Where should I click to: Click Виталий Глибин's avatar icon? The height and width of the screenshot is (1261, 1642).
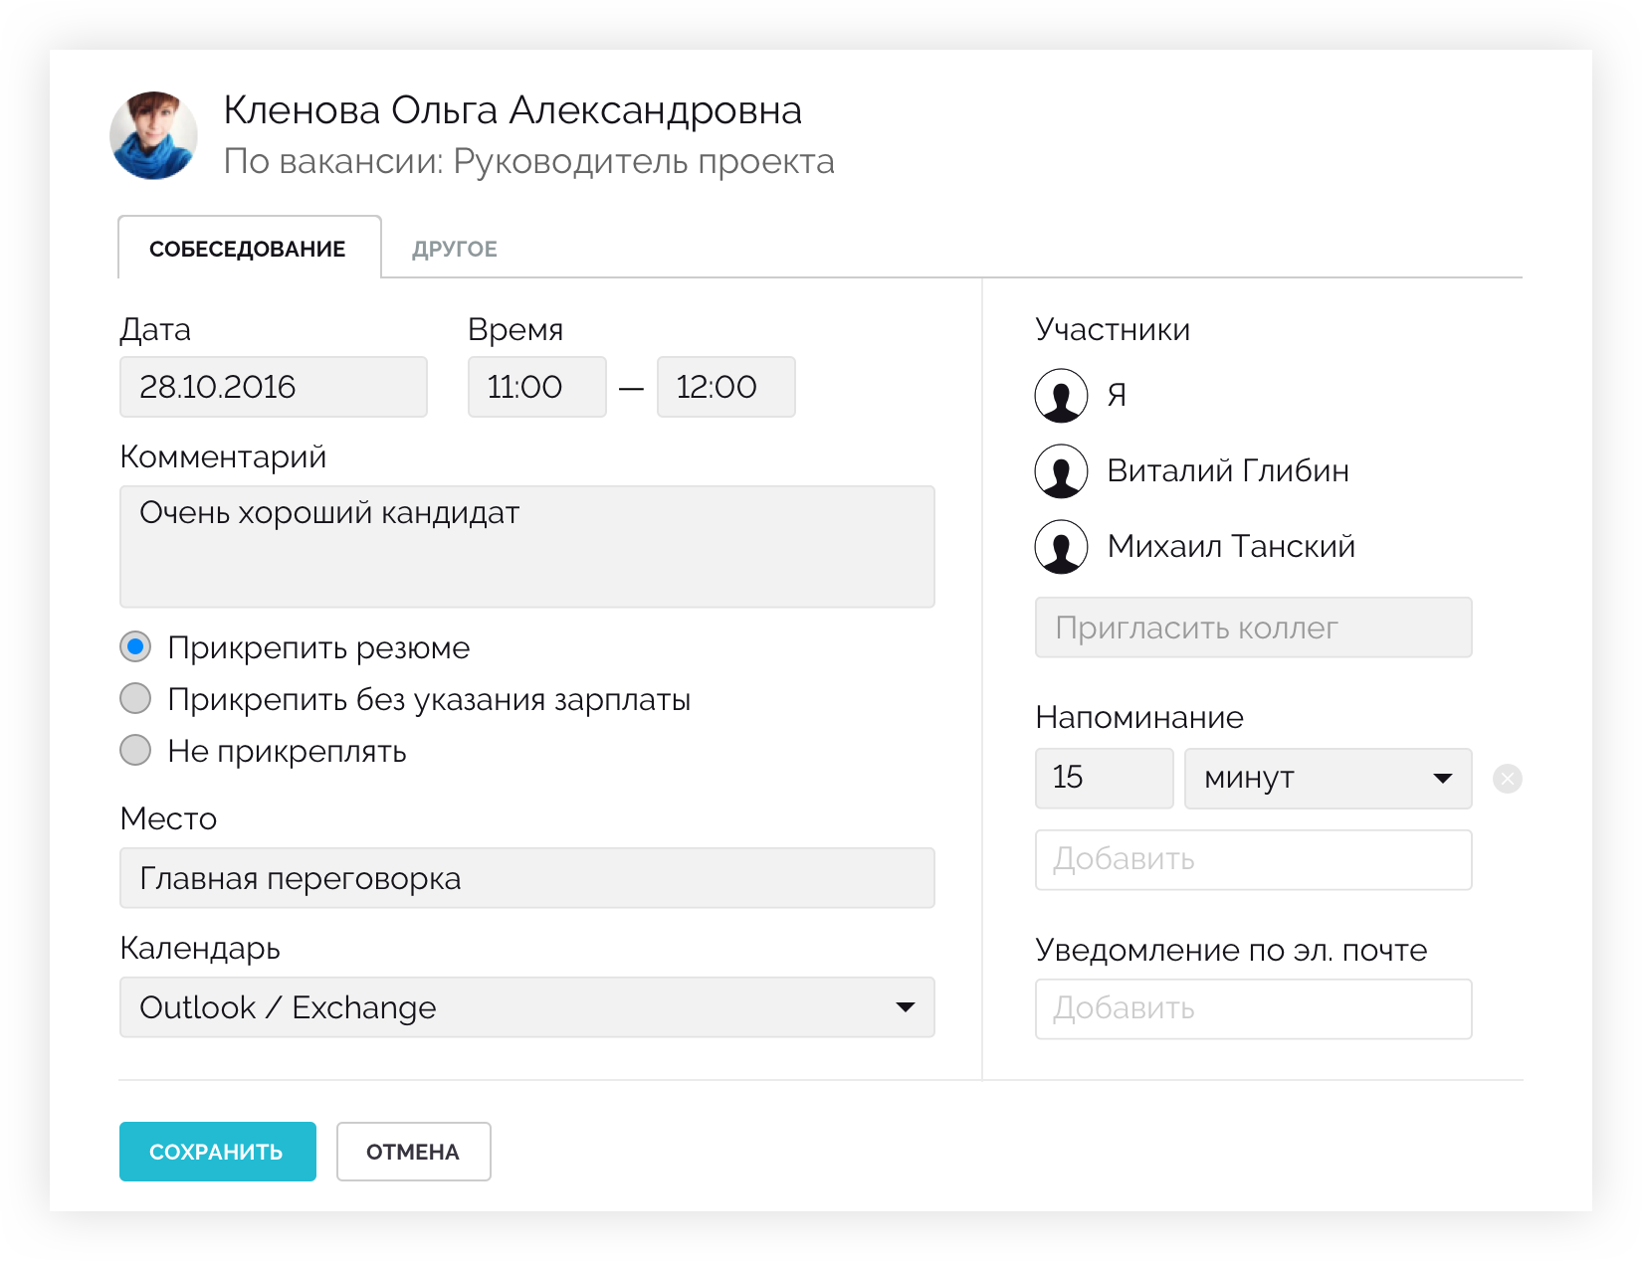coord(1062,470)
